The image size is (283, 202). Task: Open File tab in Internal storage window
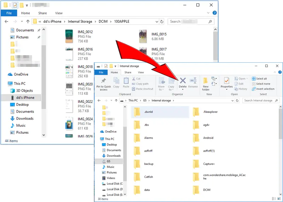click(x=101, y=73)
